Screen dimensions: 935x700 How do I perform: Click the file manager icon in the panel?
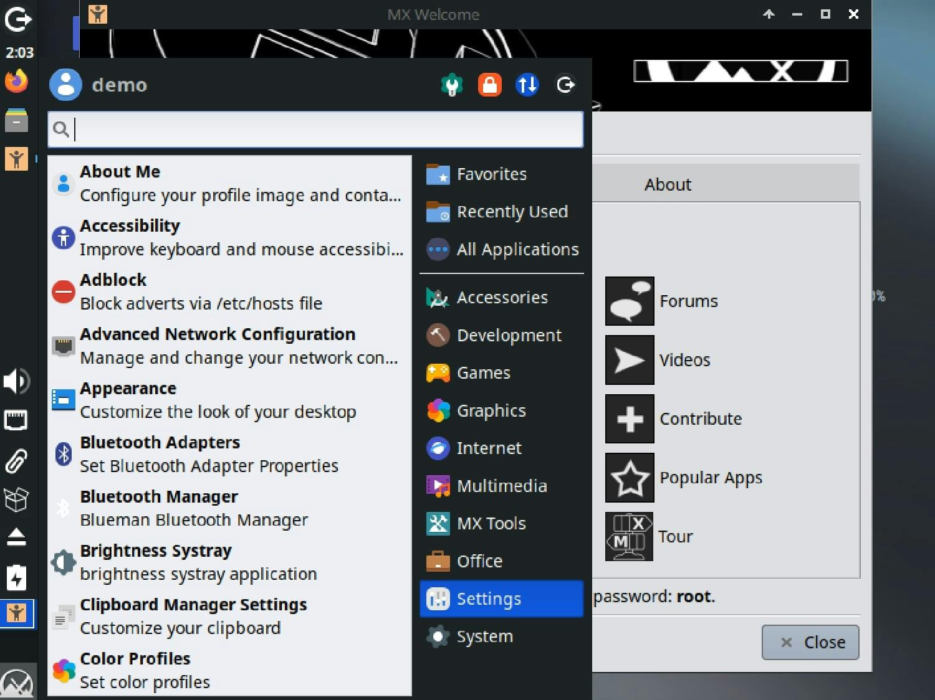point(17,120)
